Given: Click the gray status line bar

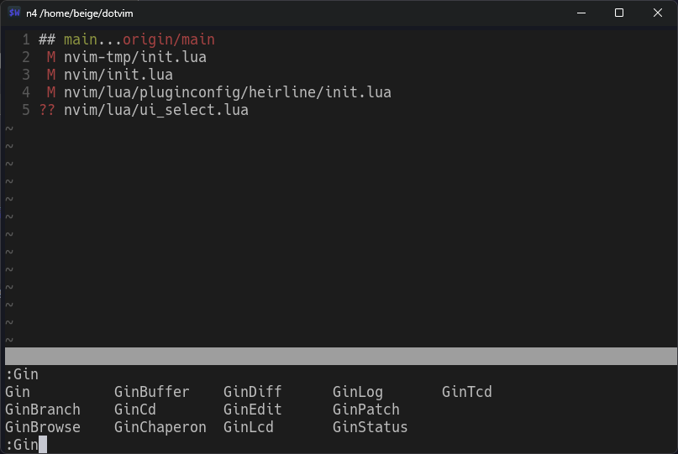Looking at the screenshot, I should pos(339,357).
